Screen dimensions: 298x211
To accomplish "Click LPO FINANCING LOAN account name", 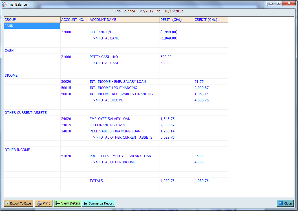I will pyautogui.click(x=107, y=125).
